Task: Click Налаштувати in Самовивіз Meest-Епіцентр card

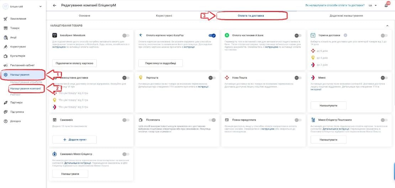Action: (x=70, y=174)
